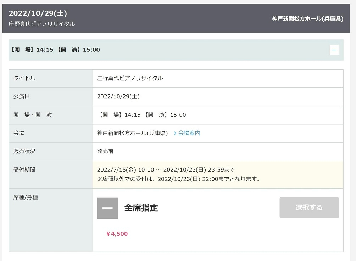Open the 会場案内 venue guide link

coord(189,133)
